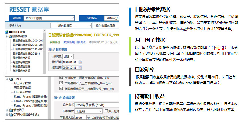
Task: Uncheck 市场溢酬因子_总市值加权_Rmrf_mc checkbox
Action: click(x=61, y=83)
